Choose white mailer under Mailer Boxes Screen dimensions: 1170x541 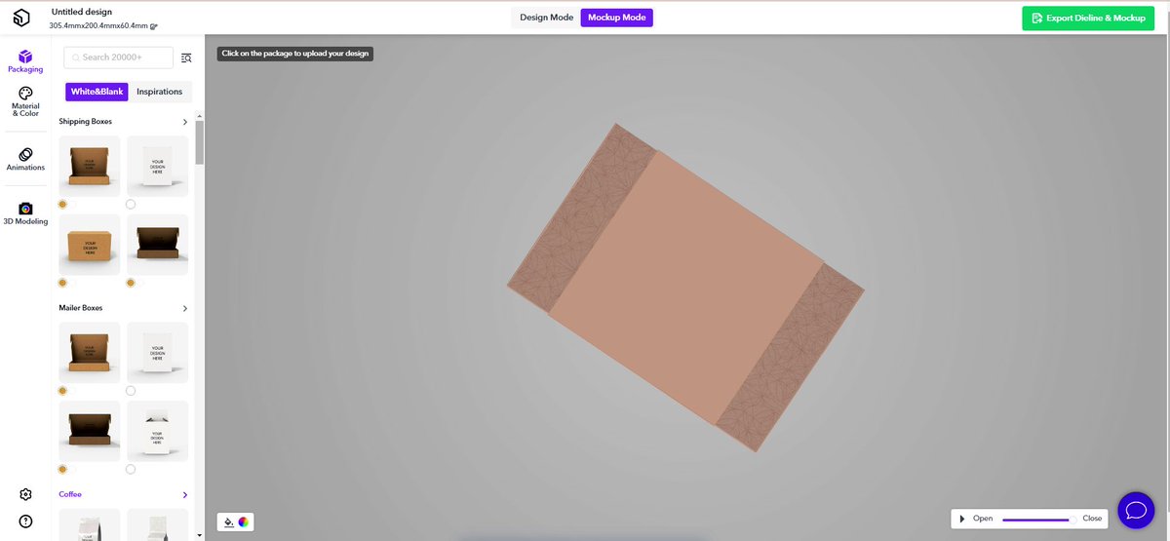click(158, 353)
